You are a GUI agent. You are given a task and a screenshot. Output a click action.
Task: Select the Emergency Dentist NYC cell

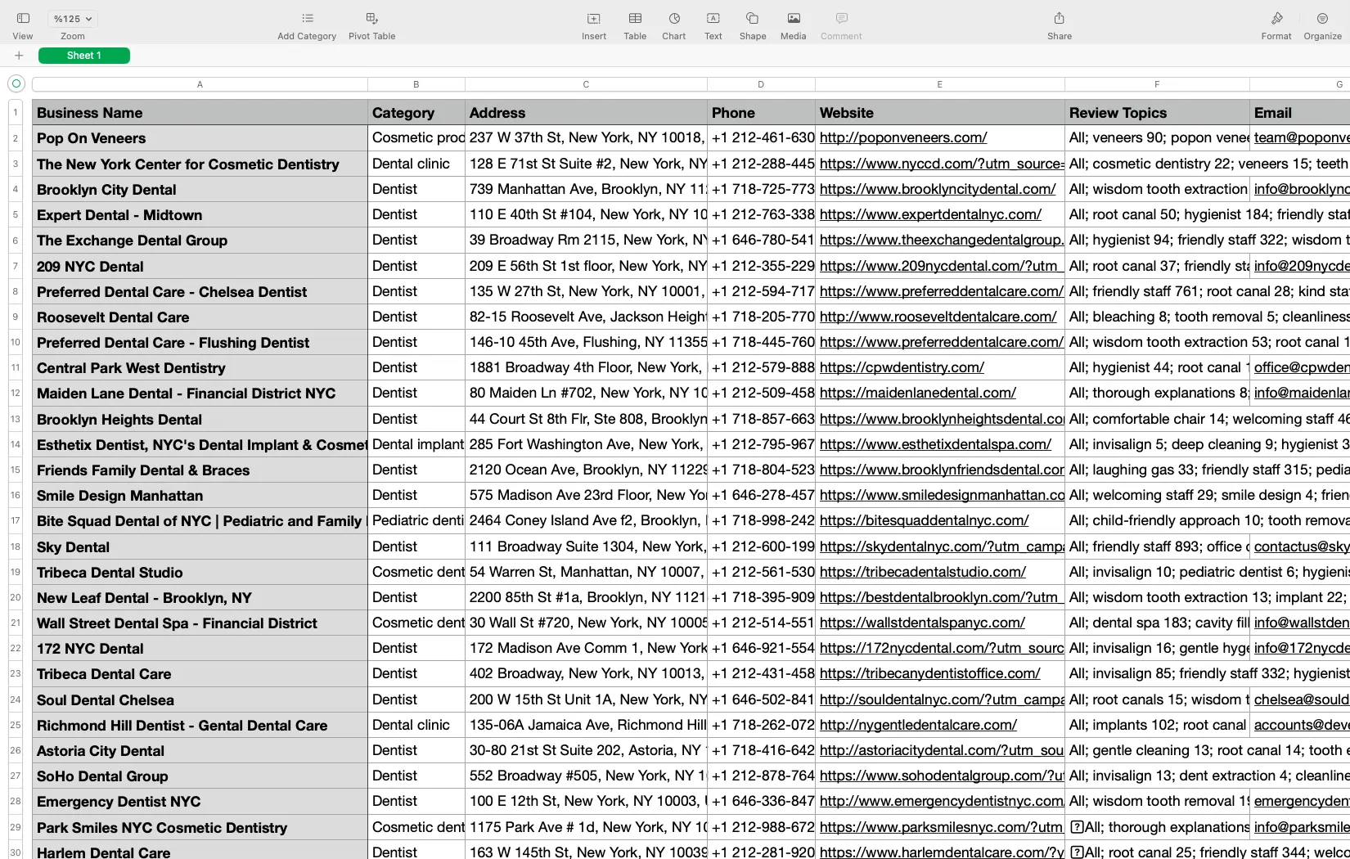coord(200,802)
